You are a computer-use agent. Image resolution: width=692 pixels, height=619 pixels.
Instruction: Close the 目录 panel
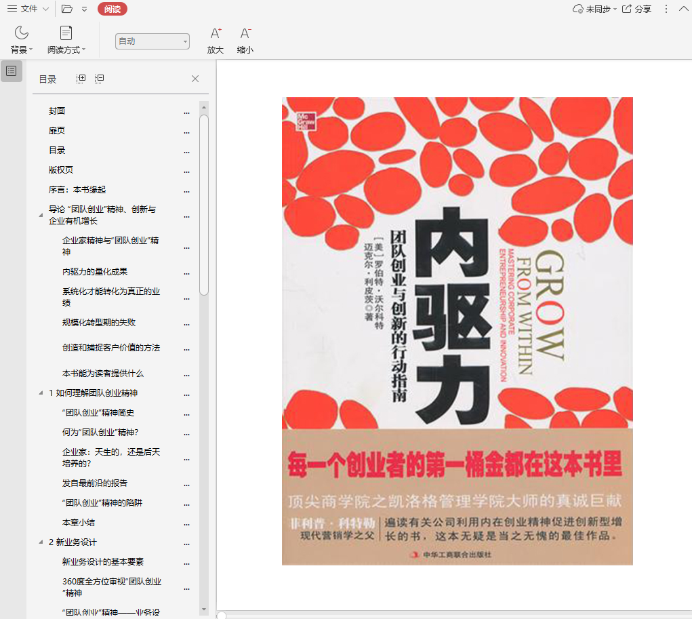coord(195,79)
